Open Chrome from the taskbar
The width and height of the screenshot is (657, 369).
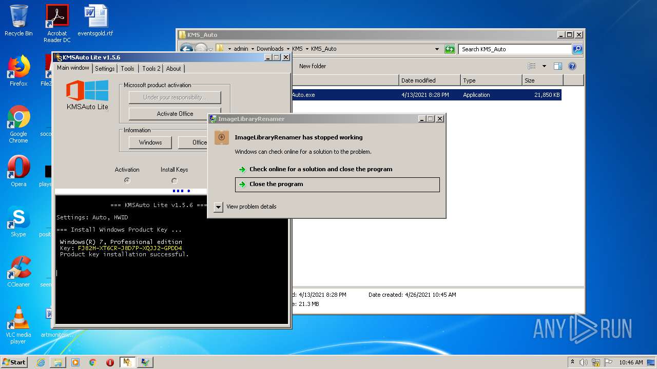point(92,362)
